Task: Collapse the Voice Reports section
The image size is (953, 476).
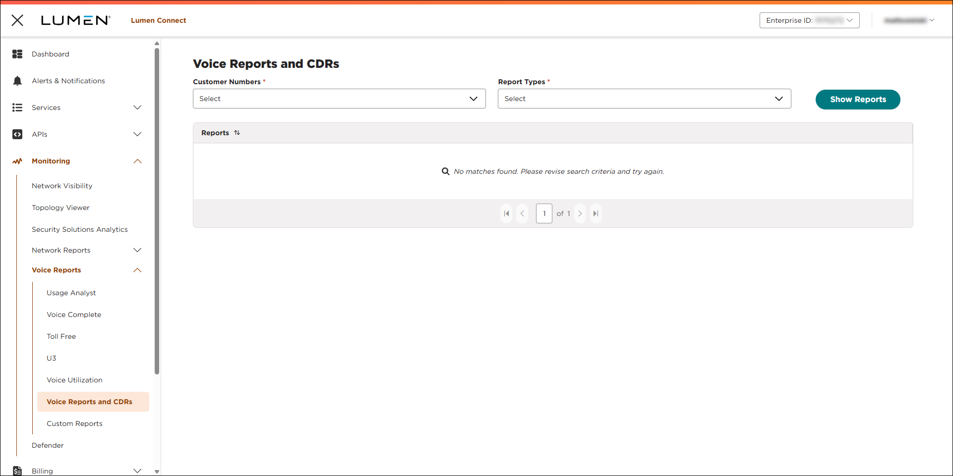Action: (x=137, y=270)
